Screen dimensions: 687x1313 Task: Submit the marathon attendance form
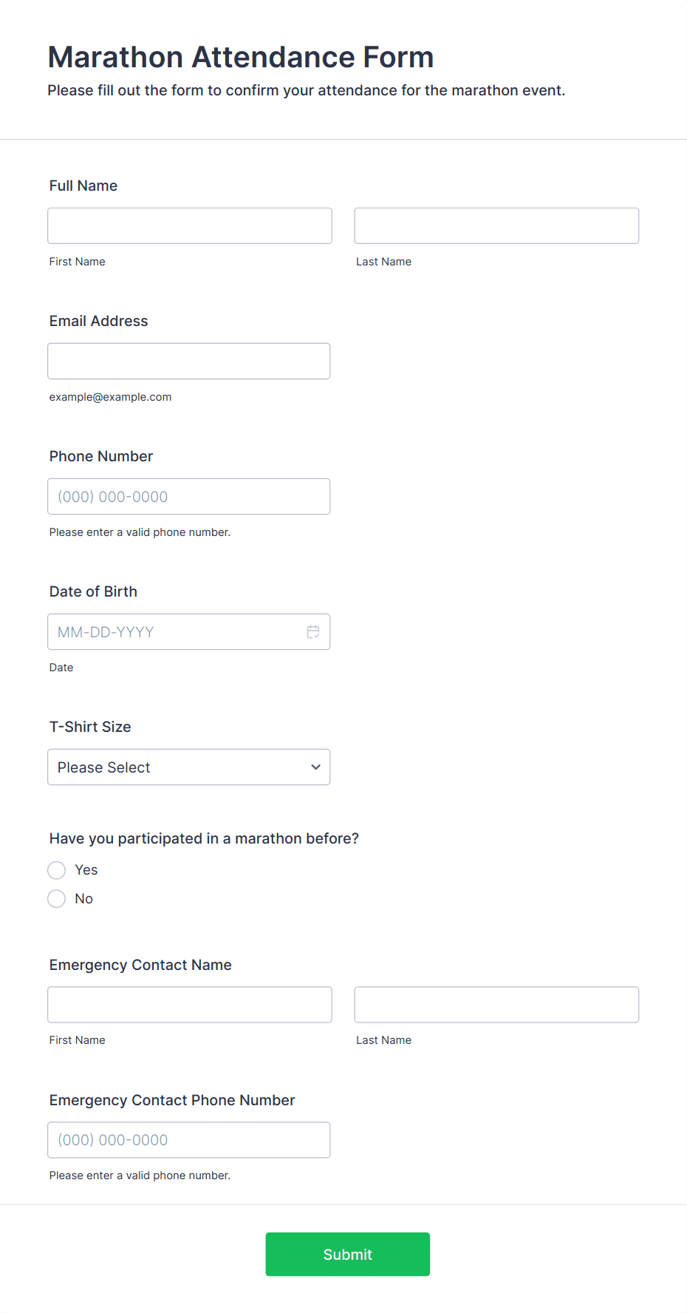(x=348, y=1255)
